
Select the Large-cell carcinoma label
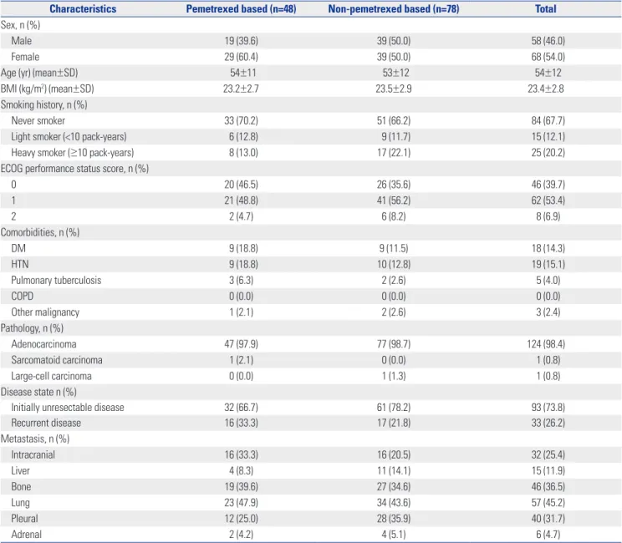point(51,376)
